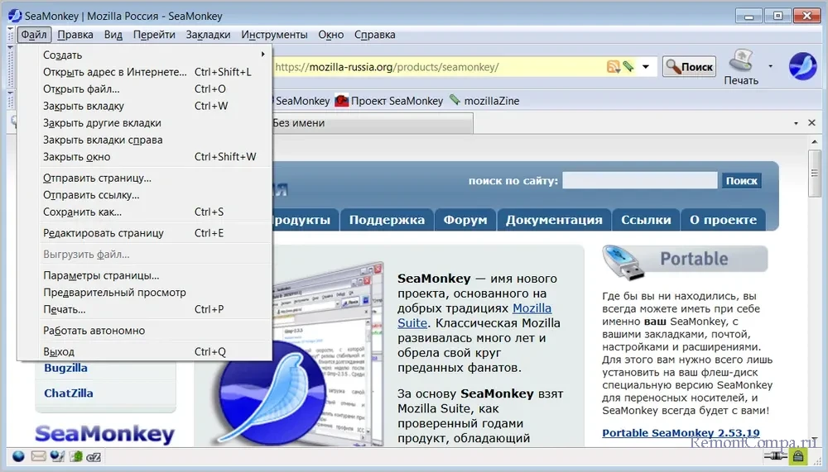This screenshot has height=472, width=828.
Task: Choose Параметры страницы menu entry
Action: coord(144,275)
